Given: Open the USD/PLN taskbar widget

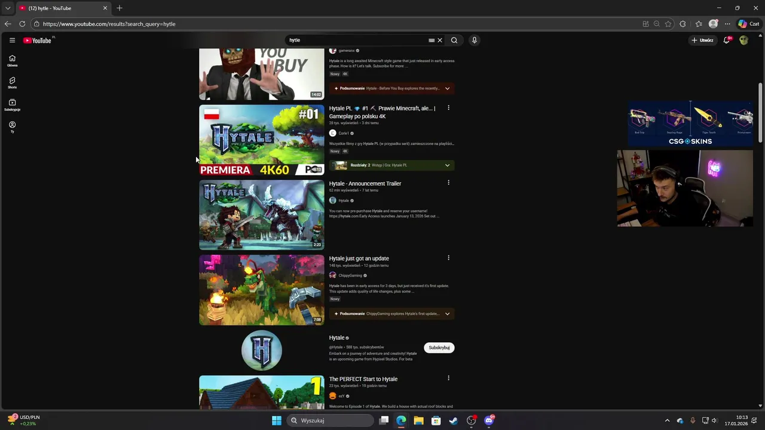Looking at the screenshot, I should (x=24, y=420).
